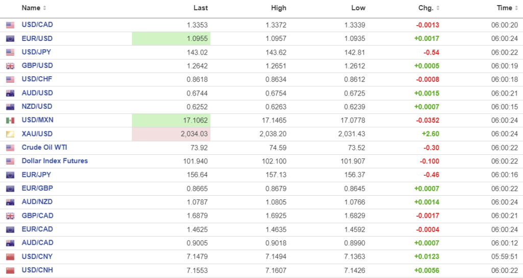
Task: Click the High column header
Action: [279, 8]
